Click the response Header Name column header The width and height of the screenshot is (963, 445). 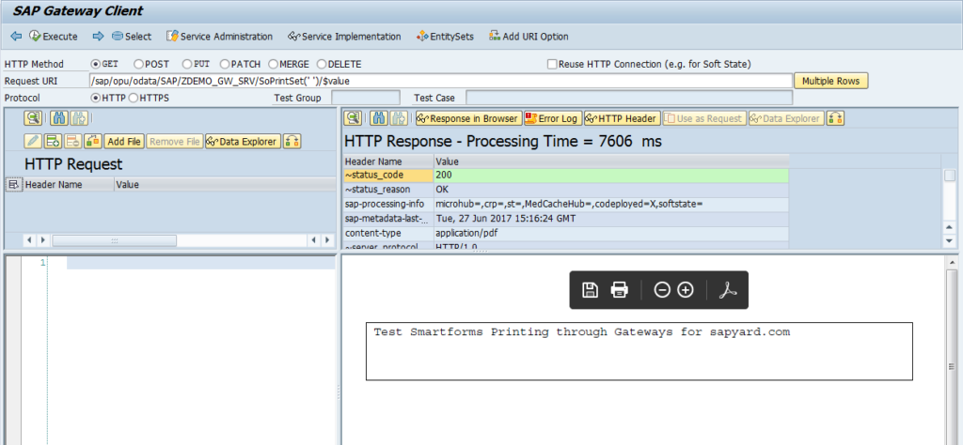tap(388, 161)
